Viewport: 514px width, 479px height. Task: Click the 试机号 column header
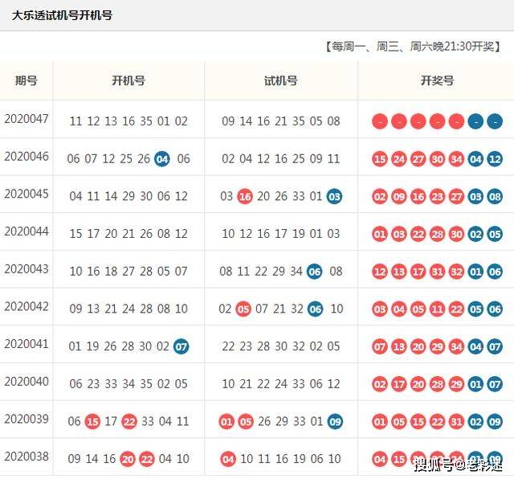click(281, 80)
